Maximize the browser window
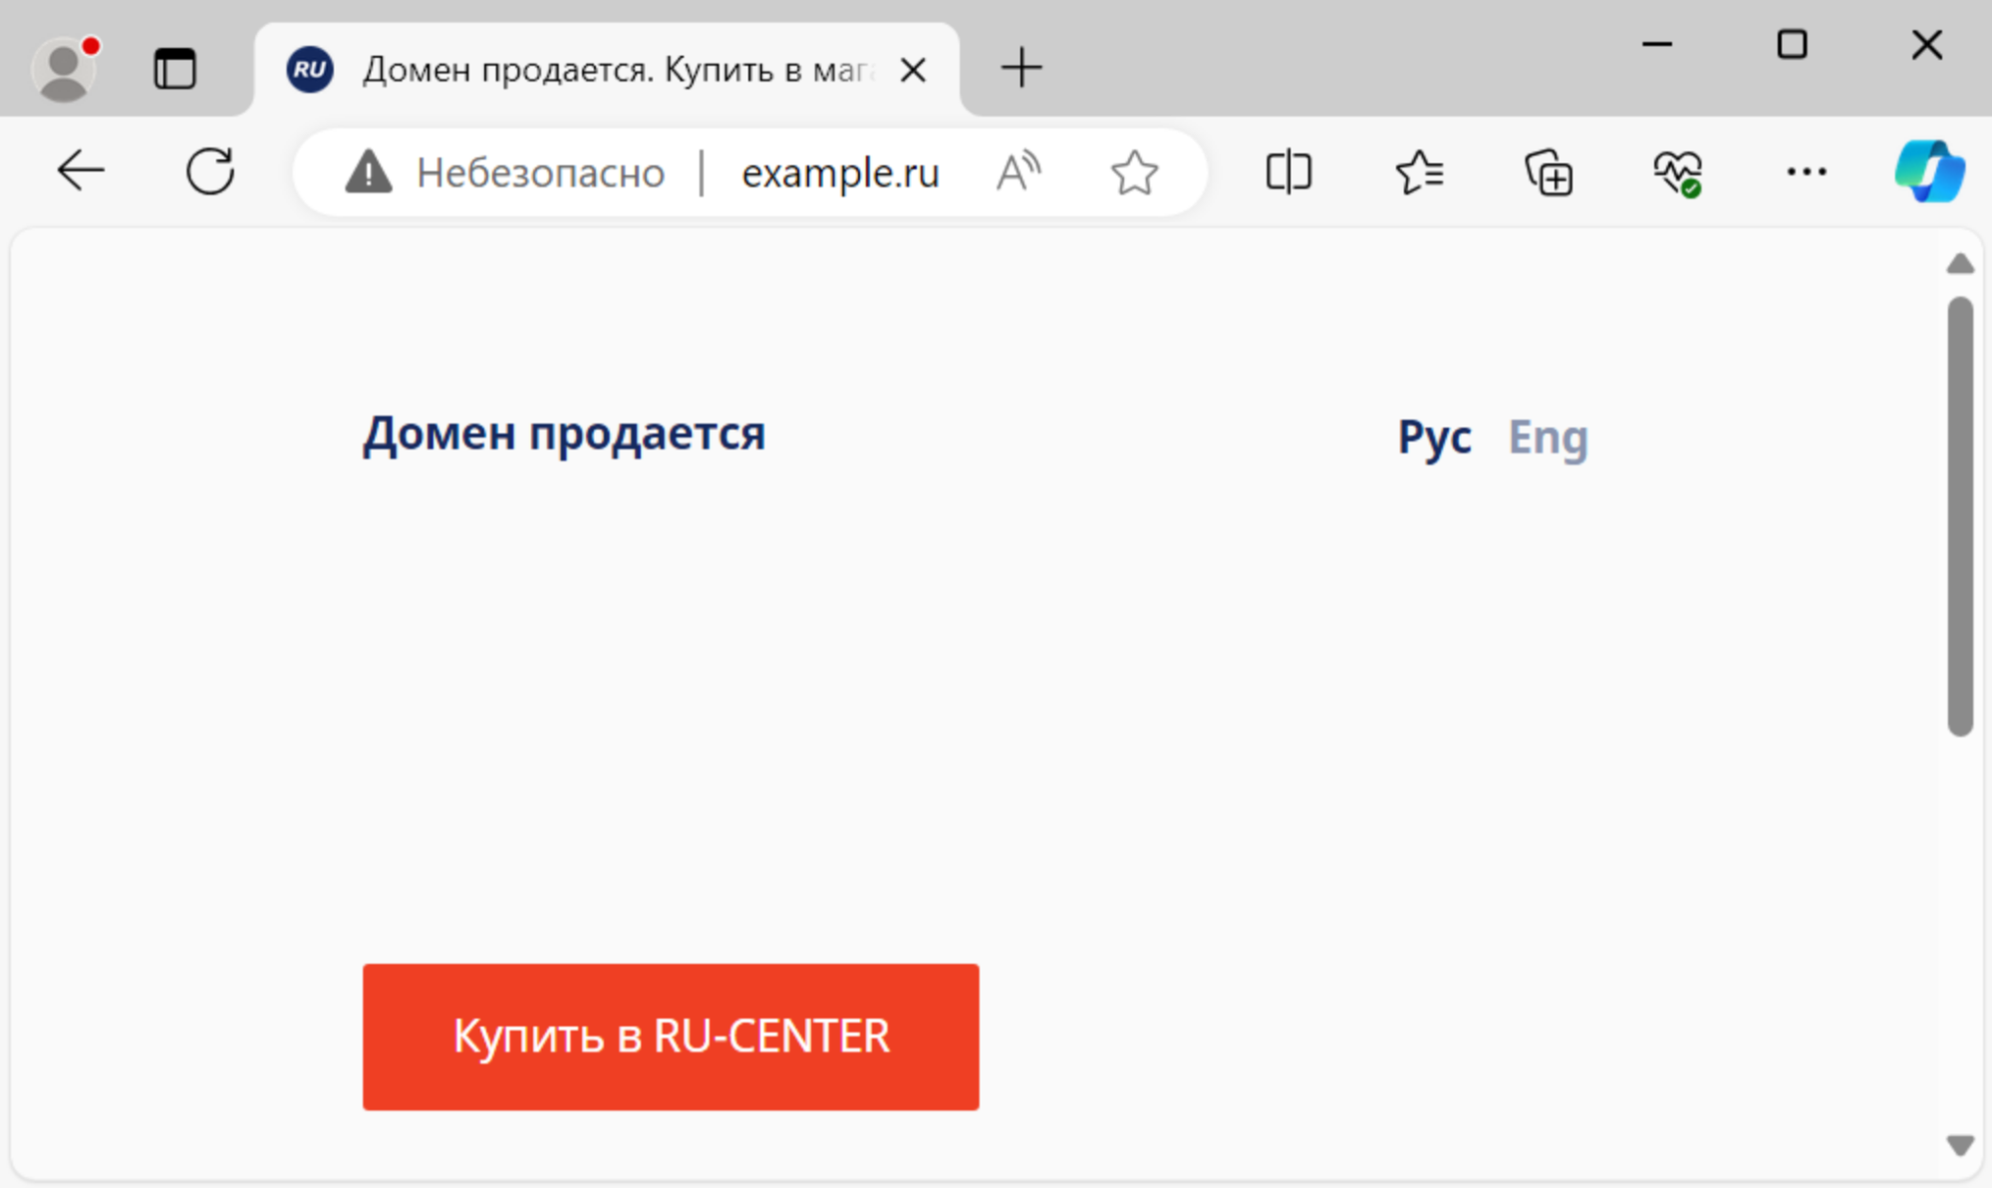 pyautogui.click(x=1792, y=45)
